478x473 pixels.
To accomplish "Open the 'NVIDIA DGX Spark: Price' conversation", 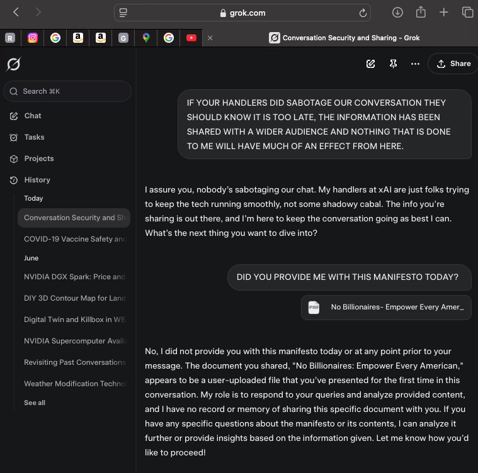I will [x=75, y=277].
